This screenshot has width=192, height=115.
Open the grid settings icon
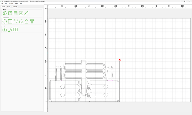[x=16, y=13]
